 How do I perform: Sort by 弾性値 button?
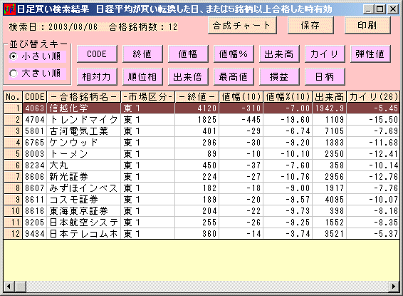pyautogui.click(x=370, y=54)
